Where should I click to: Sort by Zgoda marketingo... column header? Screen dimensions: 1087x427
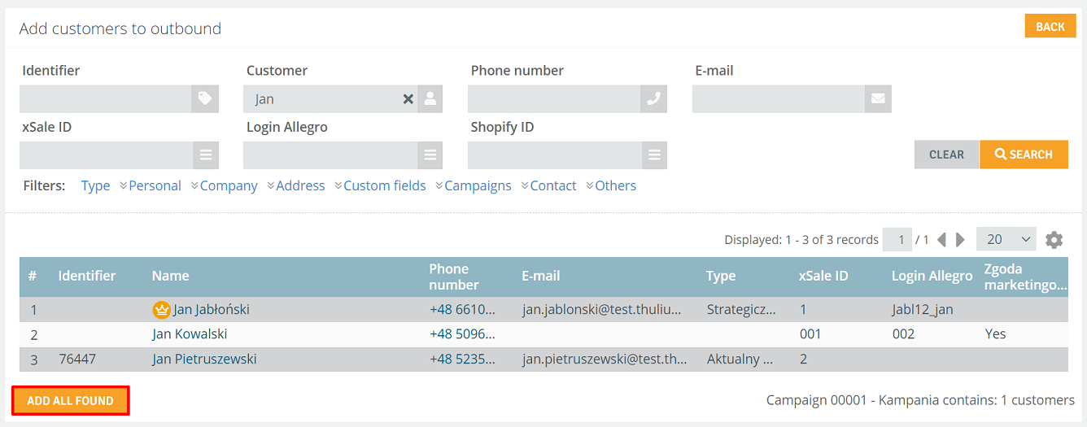pyautogui.click(x=1025, y=277)
